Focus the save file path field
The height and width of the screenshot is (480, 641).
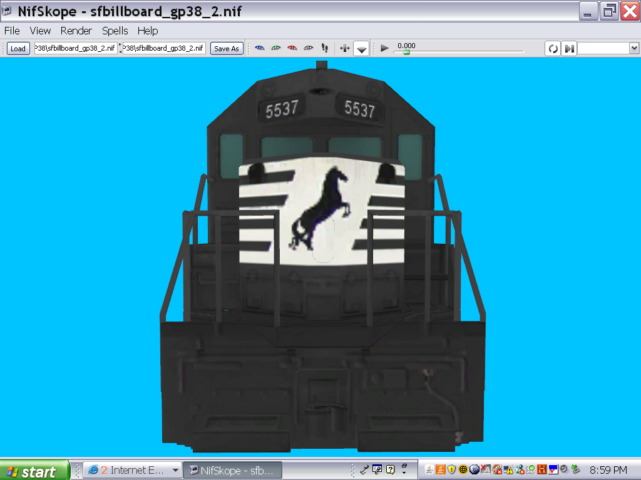click(164, 48)
